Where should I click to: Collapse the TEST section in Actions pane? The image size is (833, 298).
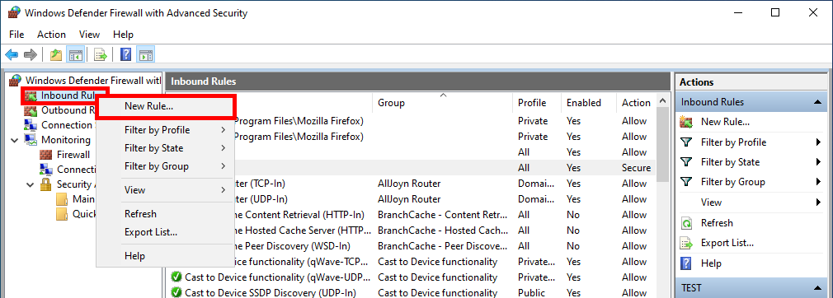click(817, 288)
